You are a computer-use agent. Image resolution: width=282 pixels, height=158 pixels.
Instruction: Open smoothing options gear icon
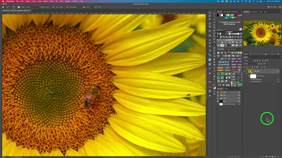coord(84,7)
